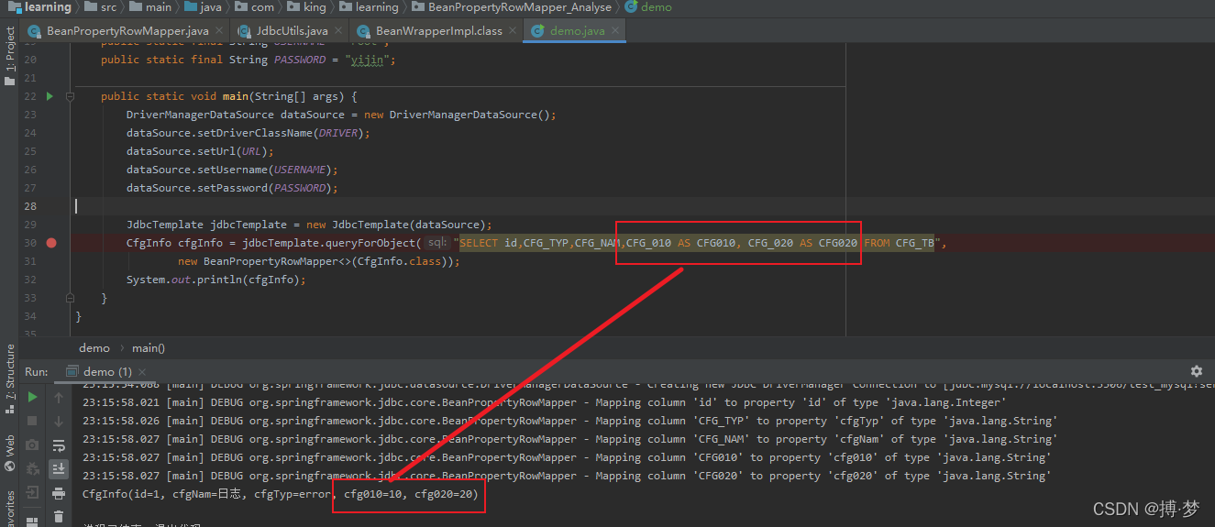This screenshot has height=527, width=1215.
Task: Close the demo.java tab
Action: click(616, 31)
